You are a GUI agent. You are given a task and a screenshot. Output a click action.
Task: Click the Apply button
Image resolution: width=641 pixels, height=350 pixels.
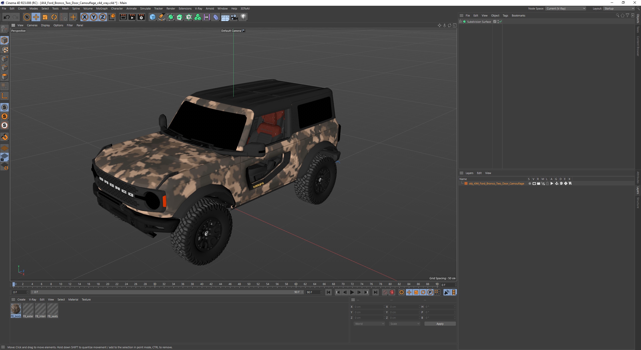pos(440,324)
